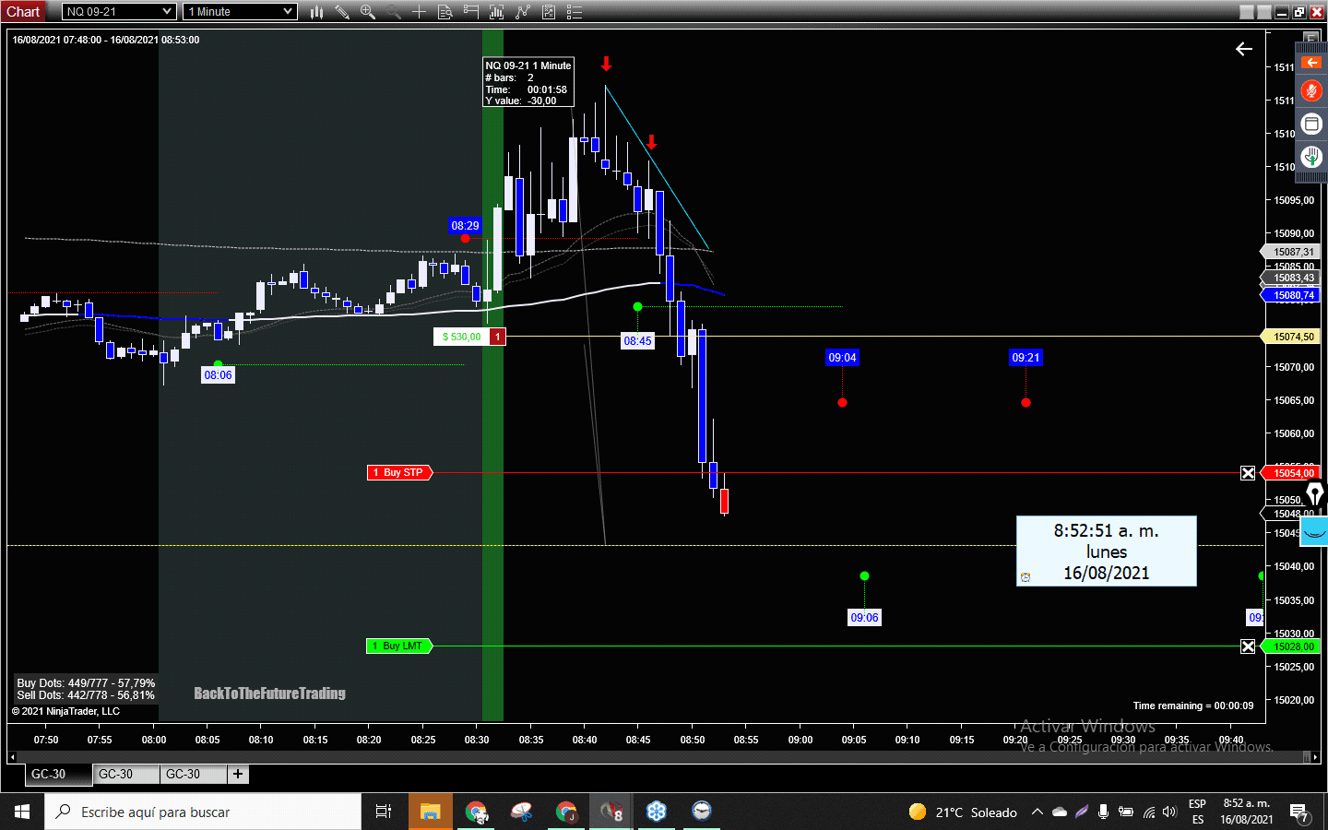Click the 15080,74 blue price marker
The height and width of the screenshot is (830, 1328).
click(x=1292, y=295)
